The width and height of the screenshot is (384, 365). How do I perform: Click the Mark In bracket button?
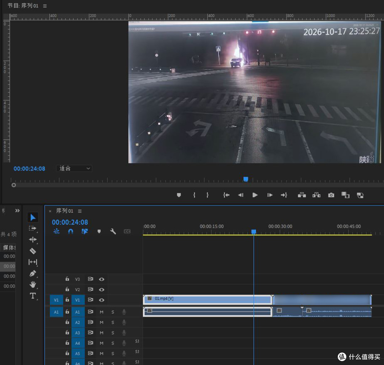(194, 195)
